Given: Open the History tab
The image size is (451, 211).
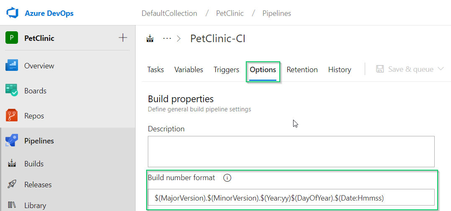Looking at the screenshot, I should tap(339, 70).
